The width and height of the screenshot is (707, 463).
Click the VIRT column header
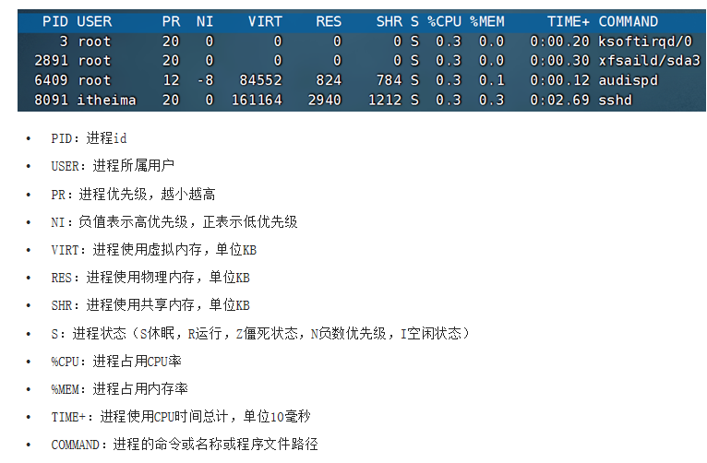(x=264, y=21)
